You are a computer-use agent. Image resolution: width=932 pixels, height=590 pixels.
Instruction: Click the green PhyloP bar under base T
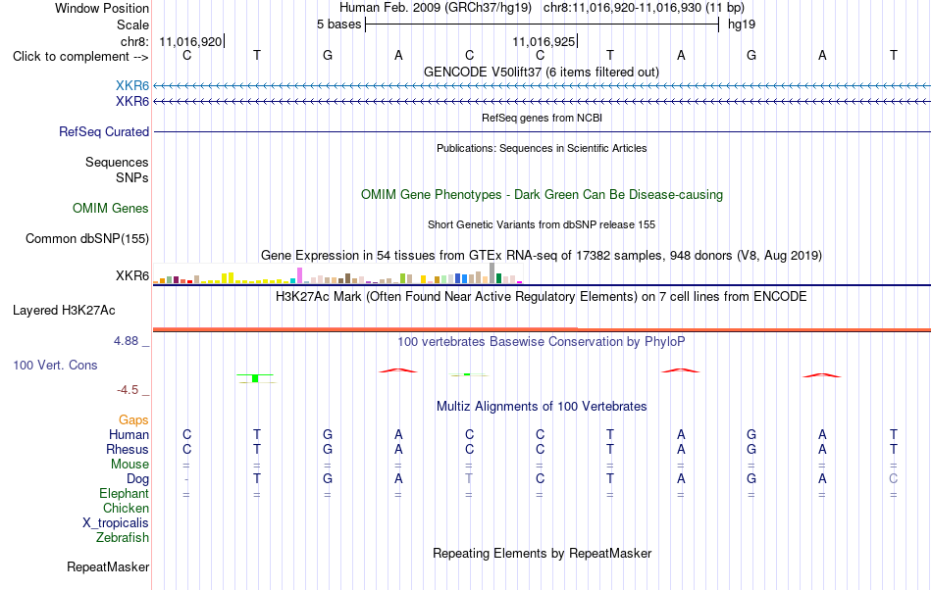point(255,378)
